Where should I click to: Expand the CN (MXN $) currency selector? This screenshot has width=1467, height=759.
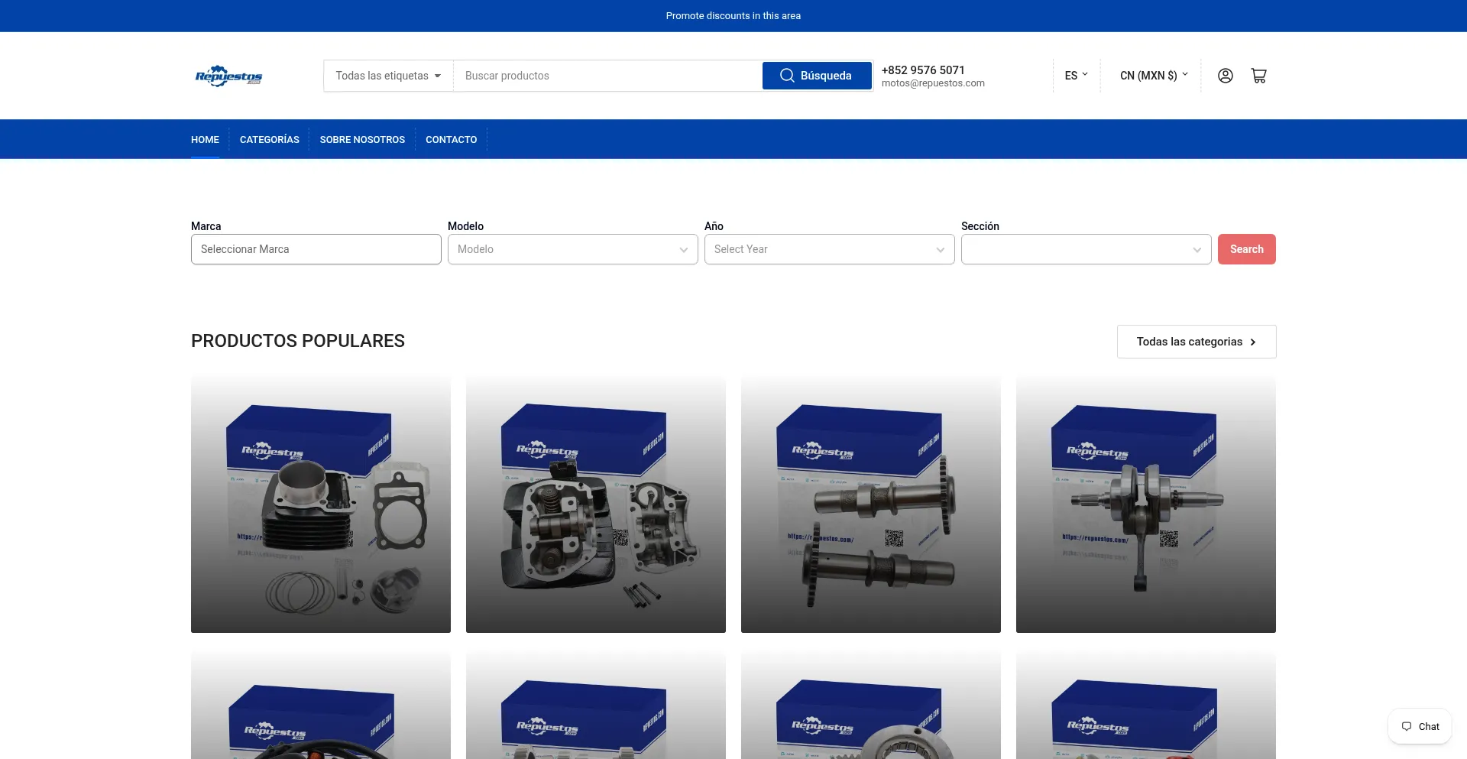tap(1154, 76)
